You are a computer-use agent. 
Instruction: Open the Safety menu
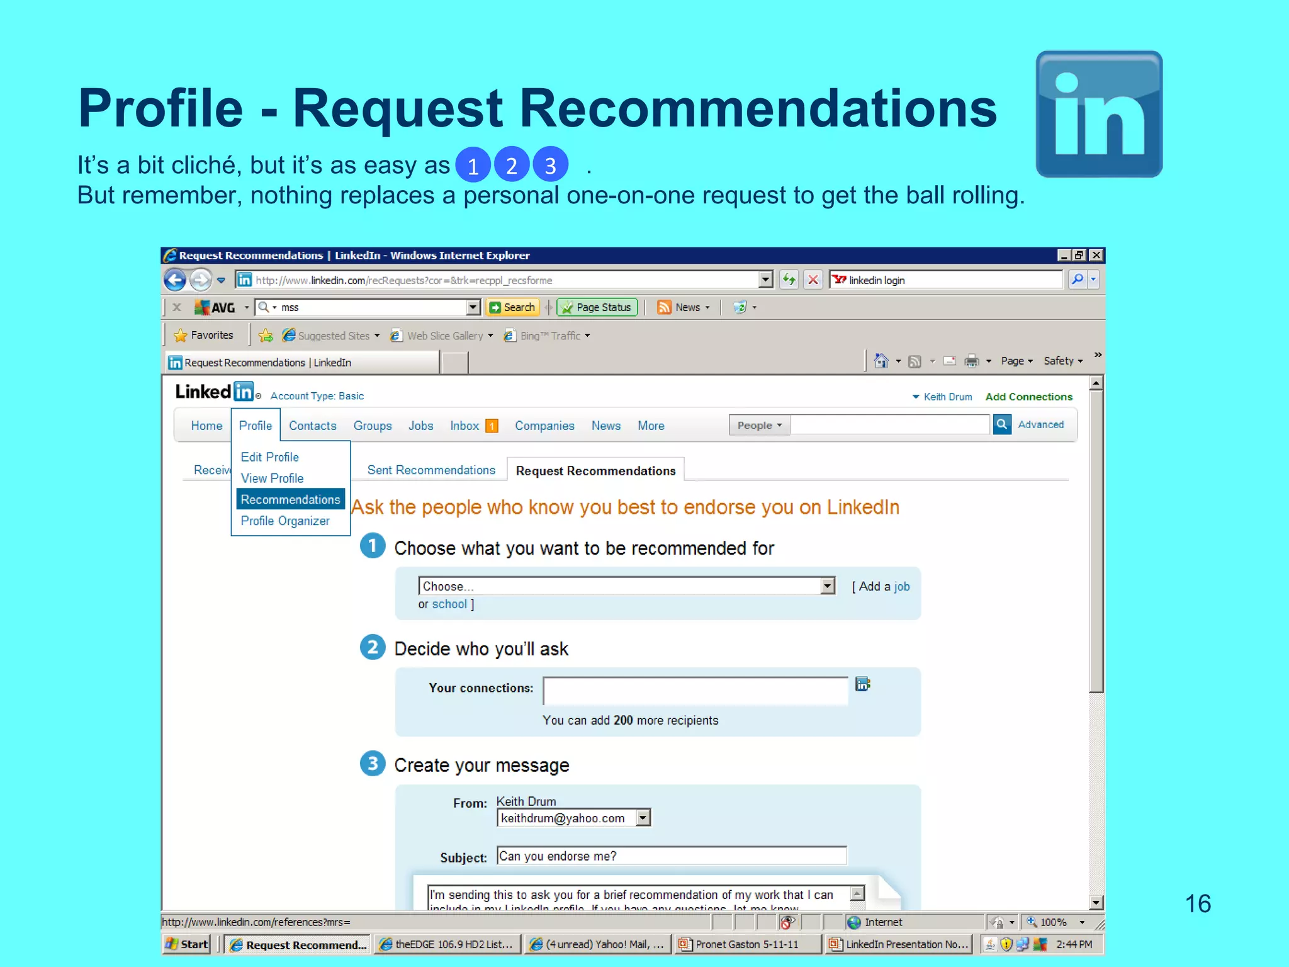point(1063,361)
